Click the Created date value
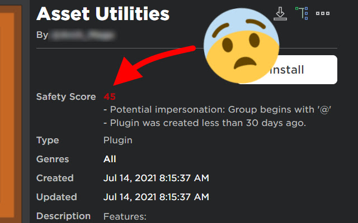358x223 pixels. 156,178
